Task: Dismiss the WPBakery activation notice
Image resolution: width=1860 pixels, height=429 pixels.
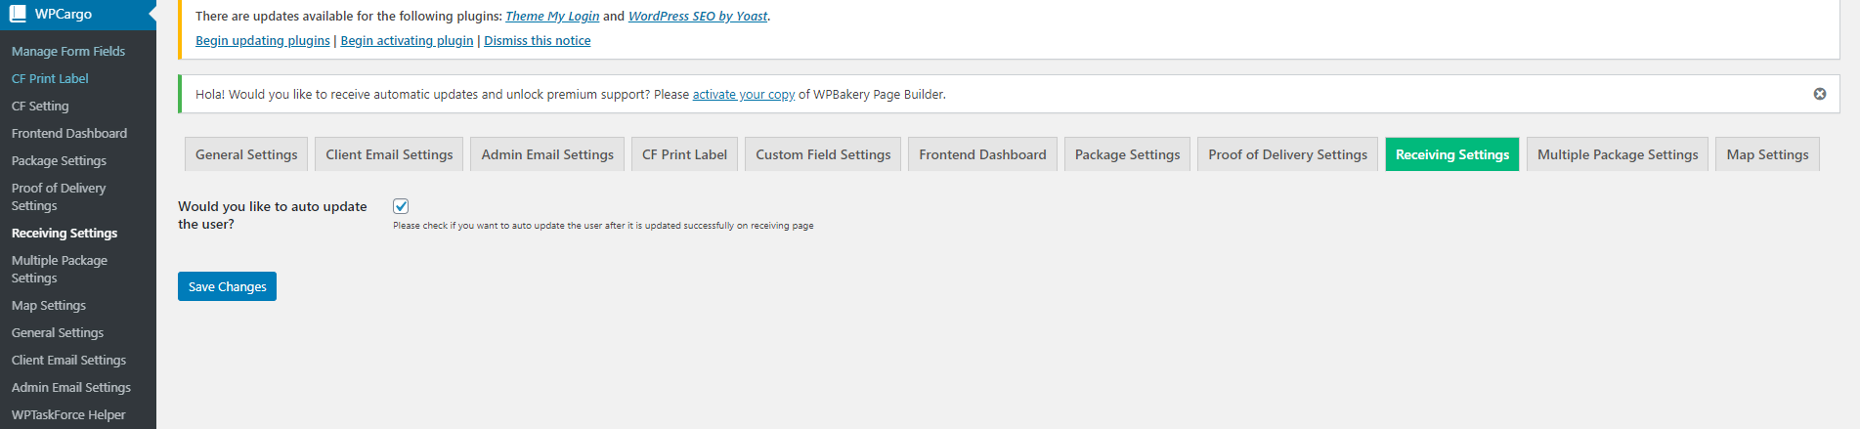Action: 1819,94
